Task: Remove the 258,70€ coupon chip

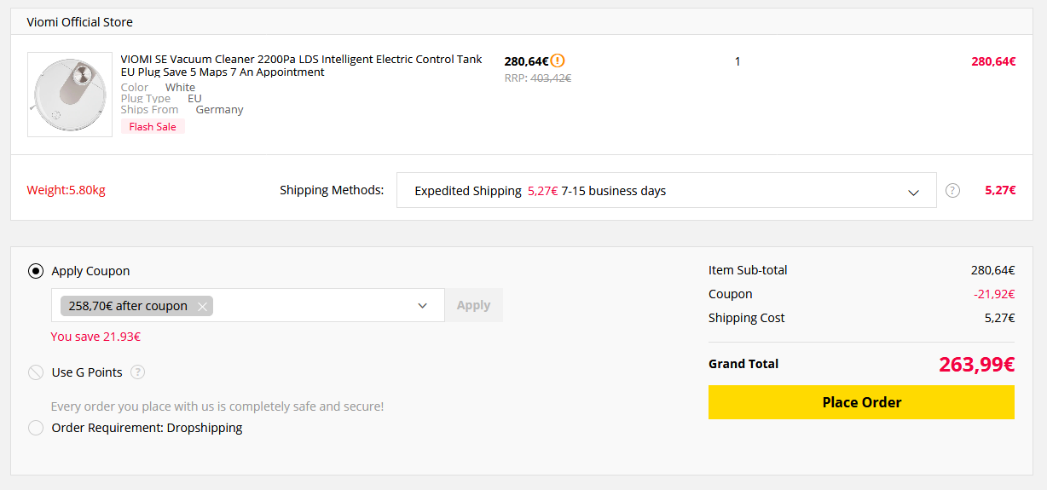Action: coord(202,306)
